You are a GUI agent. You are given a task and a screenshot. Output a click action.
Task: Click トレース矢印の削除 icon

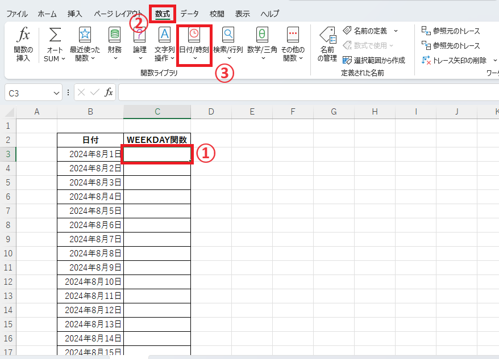(426, 60)
